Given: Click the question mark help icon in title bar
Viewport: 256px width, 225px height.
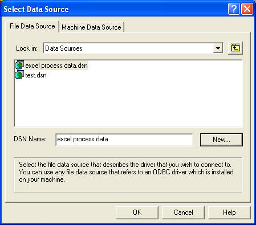Looking at the screenshot, I should [234, 9].
